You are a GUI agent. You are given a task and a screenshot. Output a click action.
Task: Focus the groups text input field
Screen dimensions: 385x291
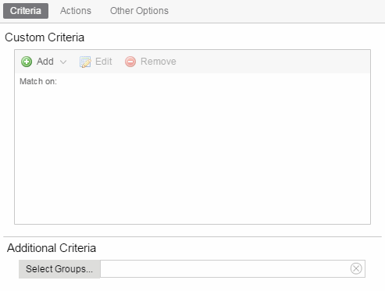point(225,268)
